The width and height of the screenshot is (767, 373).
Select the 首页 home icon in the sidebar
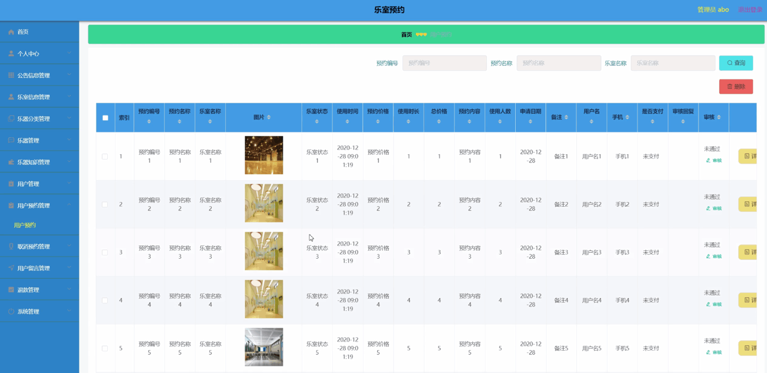[x=10, y=32]
